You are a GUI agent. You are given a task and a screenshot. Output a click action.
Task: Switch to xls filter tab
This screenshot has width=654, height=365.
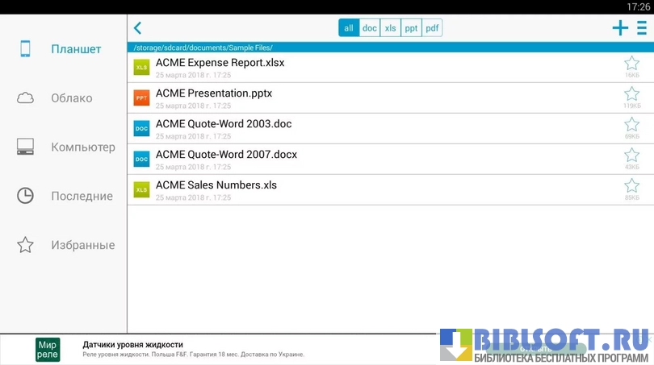coord(391,28)
